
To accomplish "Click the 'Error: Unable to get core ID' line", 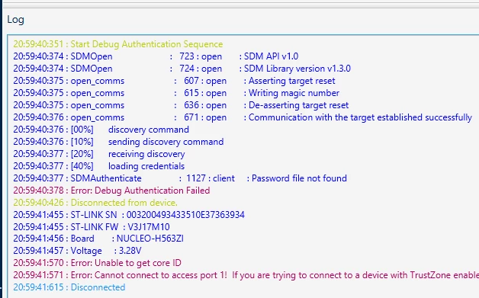I will pos(97,263).
